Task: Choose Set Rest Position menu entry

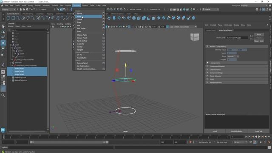Action: pos(89,66)
